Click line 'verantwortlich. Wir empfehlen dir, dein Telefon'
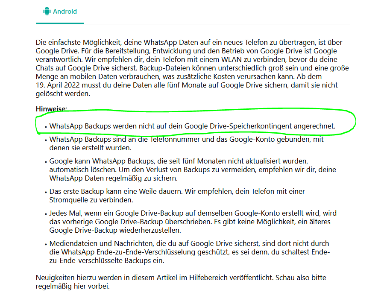Viewport: 384px width, 301px height. 187,59
